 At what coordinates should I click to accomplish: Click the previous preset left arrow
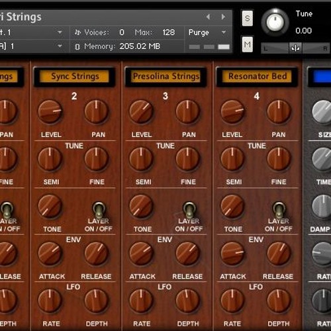pos(208,17)
